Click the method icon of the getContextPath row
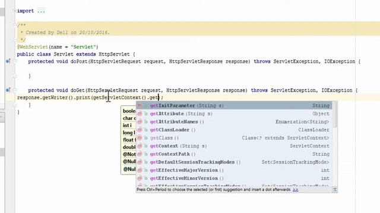 click(x=140, y=154)
